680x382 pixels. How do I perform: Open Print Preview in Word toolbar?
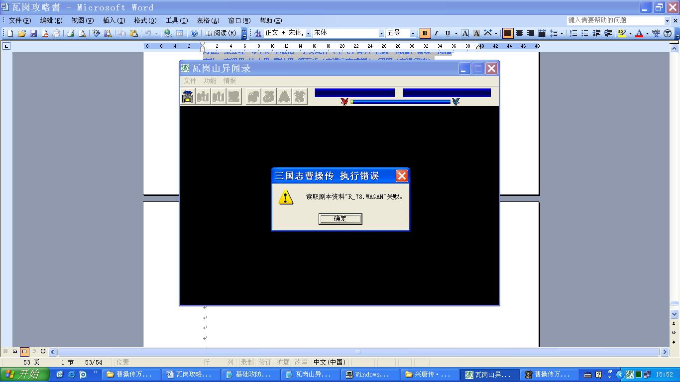point(82,33)
